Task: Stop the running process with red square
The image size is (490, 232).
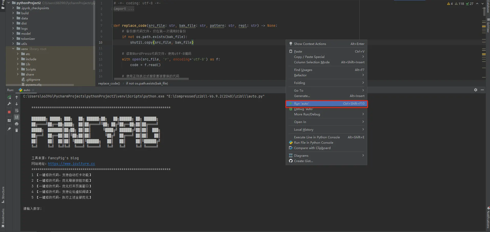Action: pyautogui.click(x=9, y=112)
